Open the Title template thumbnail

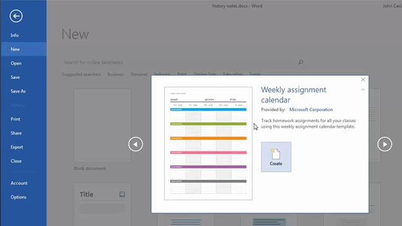[102, 204]
